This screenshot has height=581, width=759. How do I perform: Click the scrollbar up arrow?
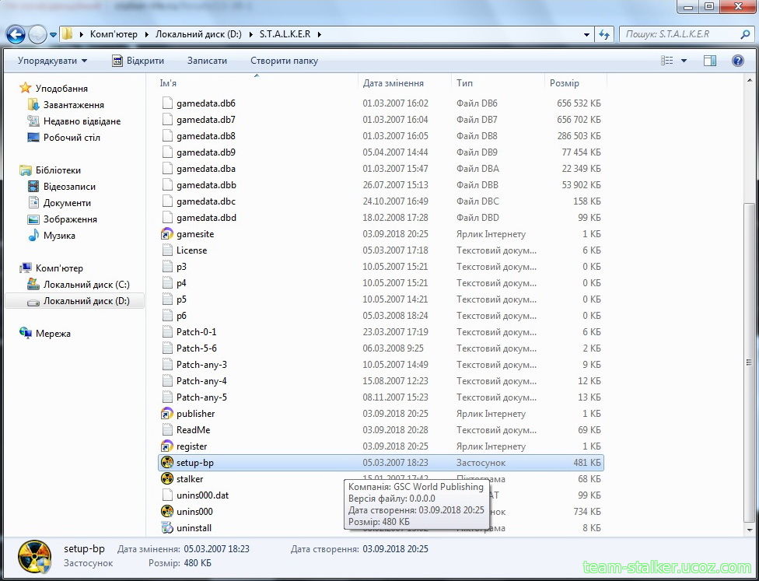click(750, 80)
